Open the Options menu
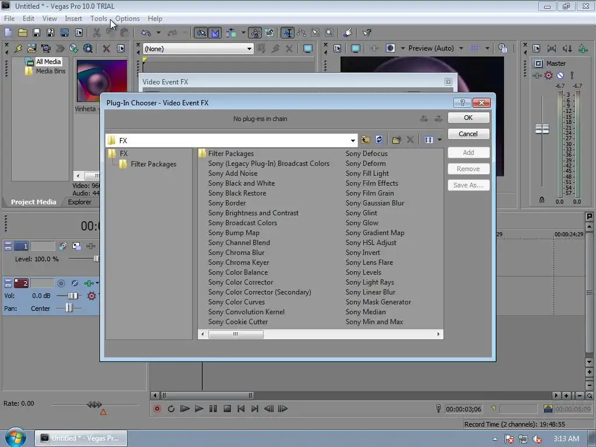The image size is (596, 447). [127, 18]
